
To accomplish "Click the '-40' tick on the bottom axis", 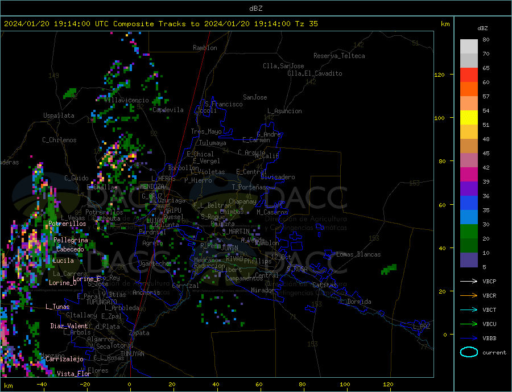I will point(42,385).
